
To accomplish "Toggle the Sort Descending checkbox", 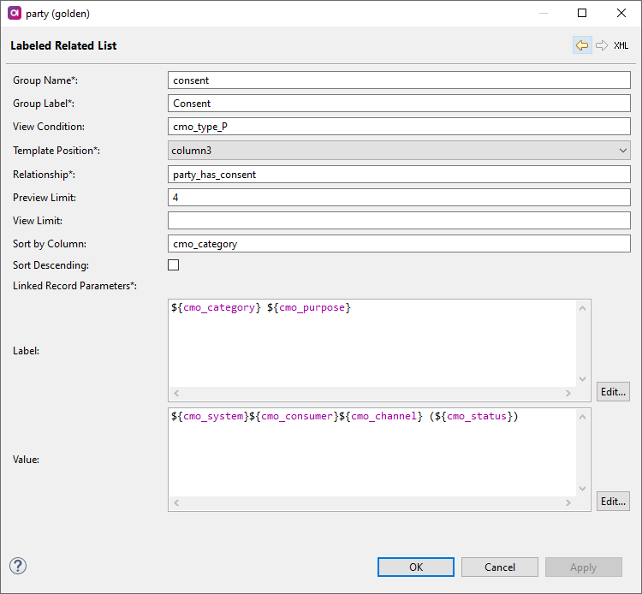I will [x=174, y=265].
